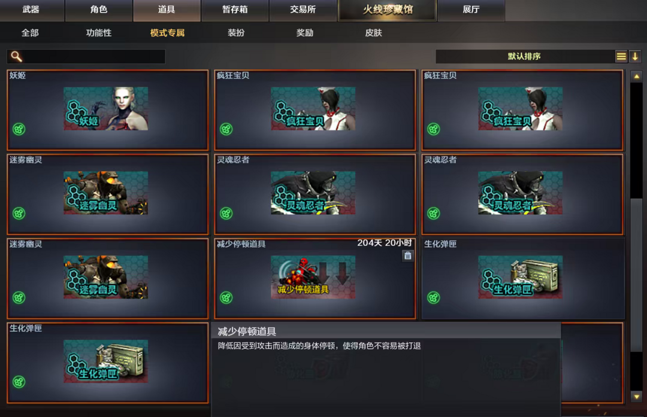This screenshot has width=647, height=417.
Task: Click green badge on first 灵魂忍者 card
Action: point(226,214)
